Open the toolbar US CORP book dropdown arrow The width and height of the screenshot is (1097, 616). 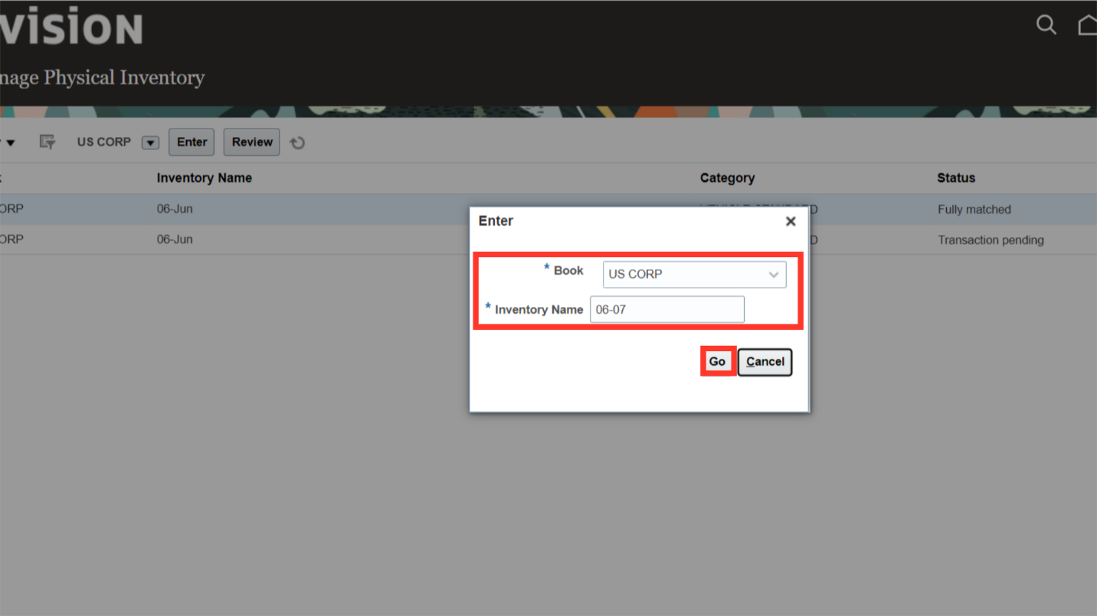click(150, 143)
